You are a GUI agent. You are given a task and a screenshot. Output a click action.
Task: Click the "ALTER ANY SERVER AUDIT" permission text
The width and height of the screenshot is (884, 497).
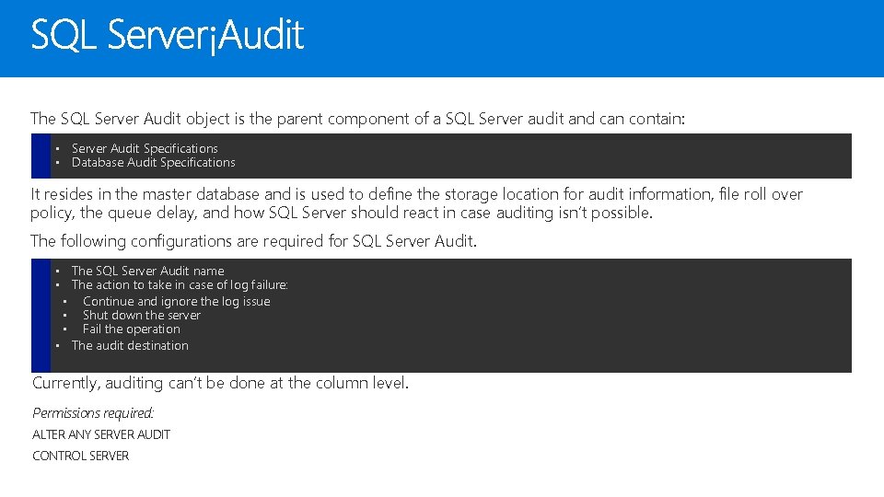101,434
